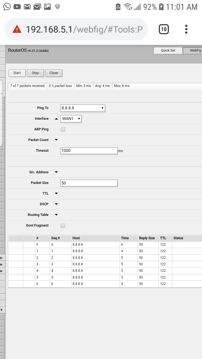Expand the DSCP field

pos(56,204)
